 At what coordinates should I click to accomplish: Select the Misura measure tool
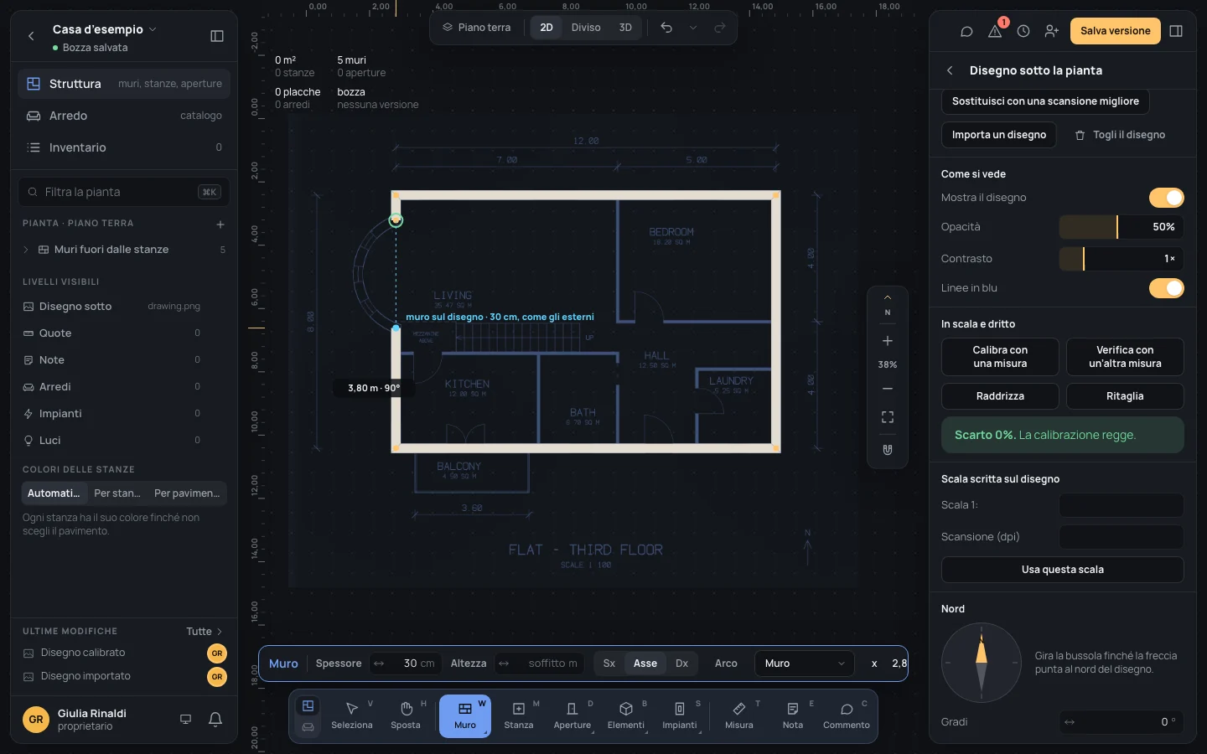click(739, 716)
